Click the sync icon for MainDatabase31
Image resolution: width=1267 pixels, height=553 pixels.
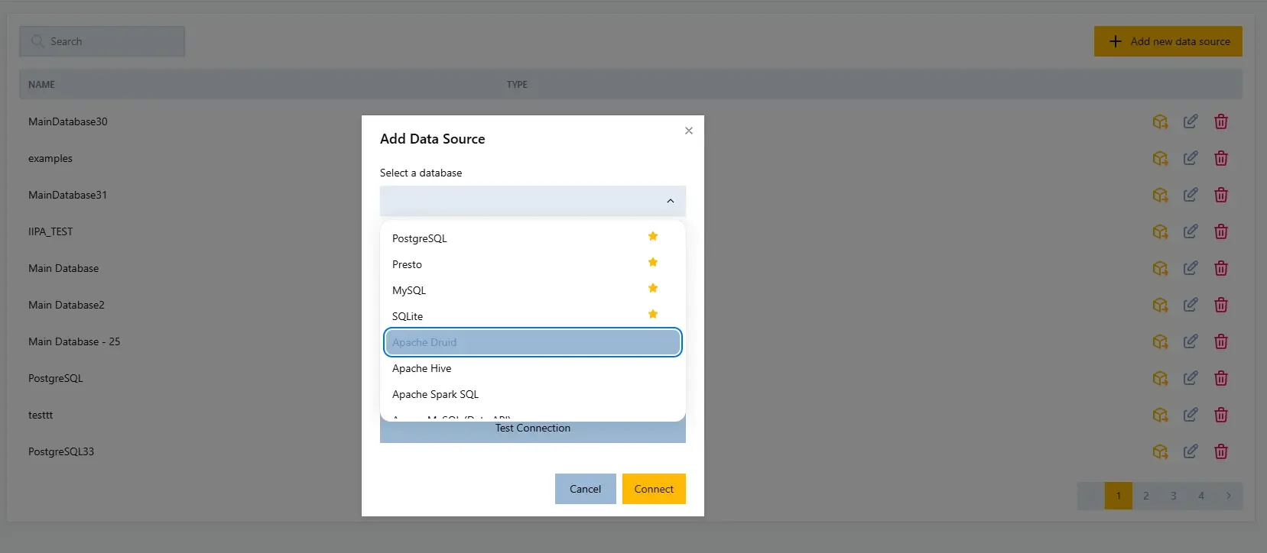[x=1160, y=195]
